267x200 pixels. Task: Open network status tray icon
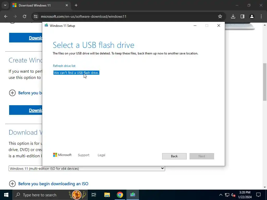[227, 195]
